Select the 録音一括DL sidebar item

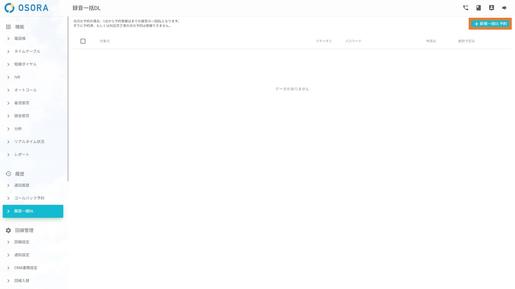(x=24, y=211)
